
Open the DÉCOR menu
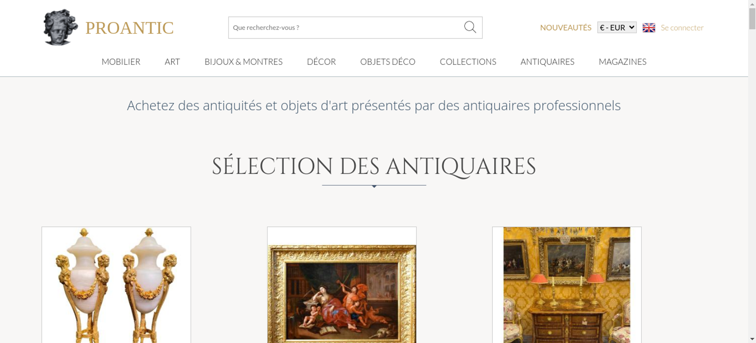click(321, 62)
